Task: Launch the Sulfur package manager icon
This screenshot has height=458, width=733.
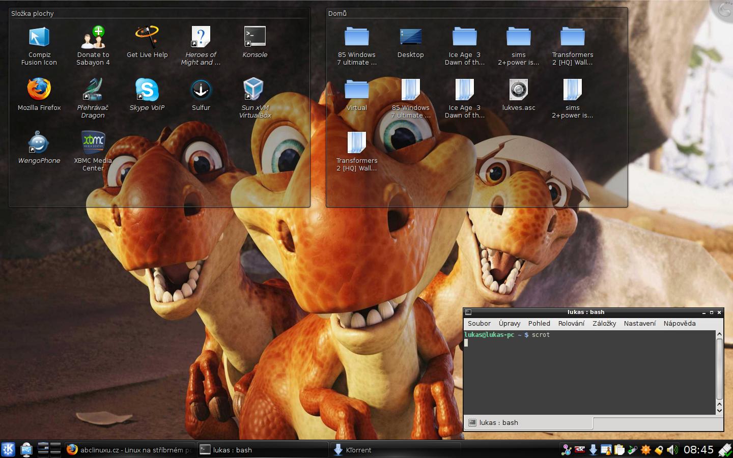Action: [201, 95]
